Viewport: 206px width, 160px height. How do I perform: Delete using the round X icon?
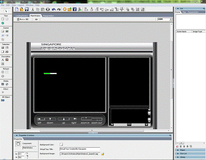click(x=48, y=9)
